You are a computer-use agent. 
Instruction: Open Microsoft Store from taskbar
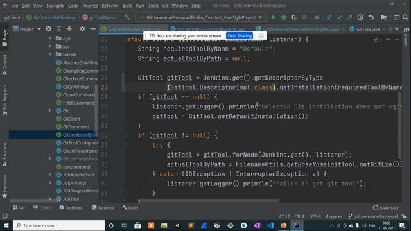coord(137,225)
